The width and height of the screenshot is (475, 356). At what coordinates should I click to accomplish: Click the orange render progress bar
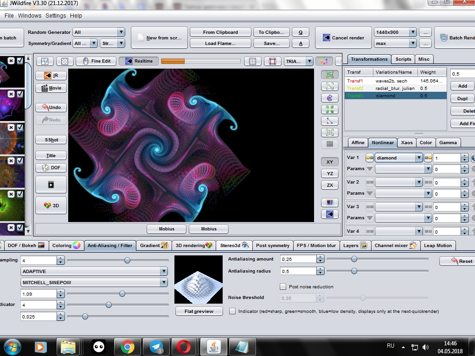[201, 61]
